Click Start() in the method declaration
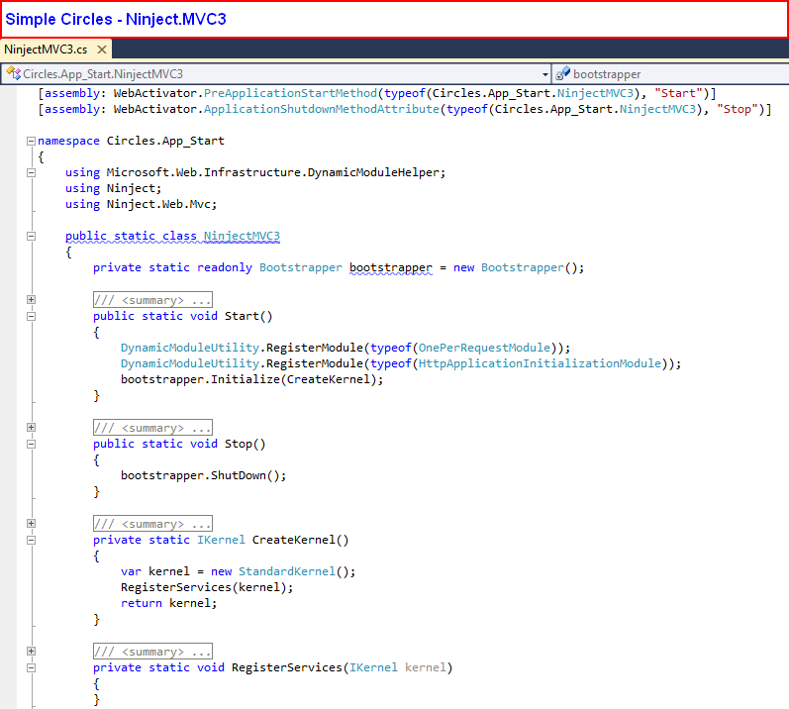Screen dimensions: 789x709 248,316
